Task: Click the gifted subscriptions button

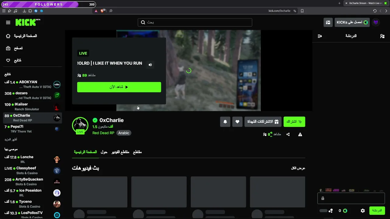Action: point(263,122)
